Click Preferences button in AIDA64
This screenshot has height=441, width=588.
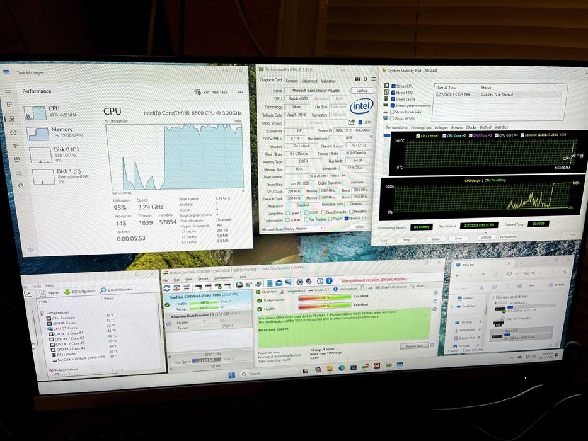point(508,237)
